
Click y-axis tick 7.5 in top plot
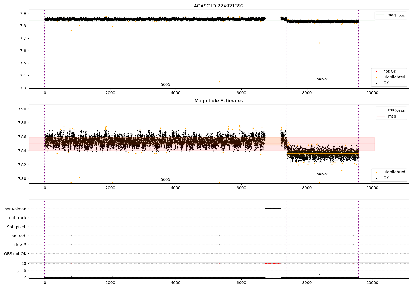pos(23,63)
